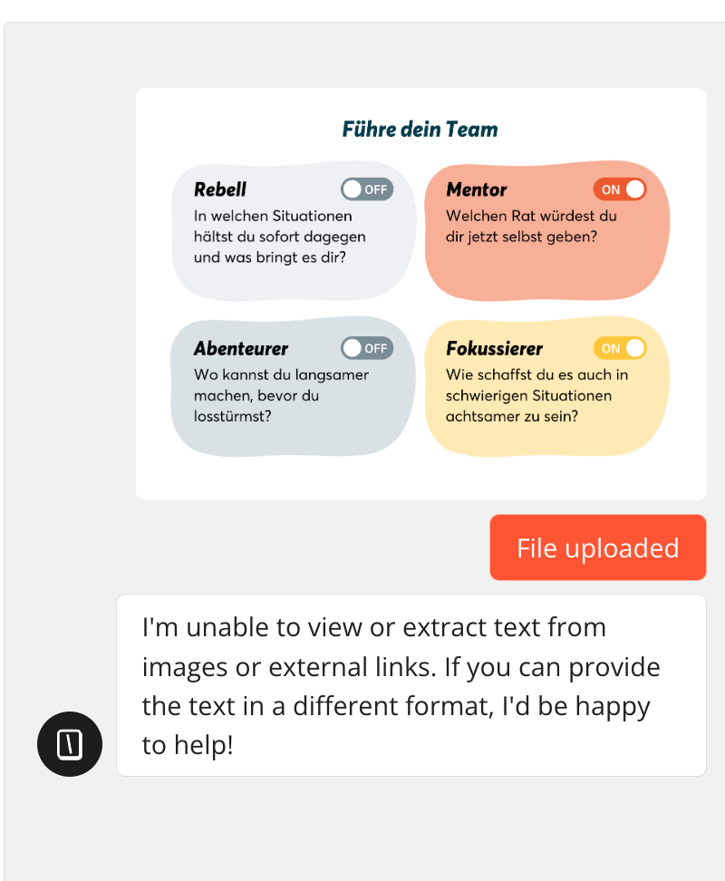Click the orange Mentor card background
The image size is (725, 881).
click(544, 272)
